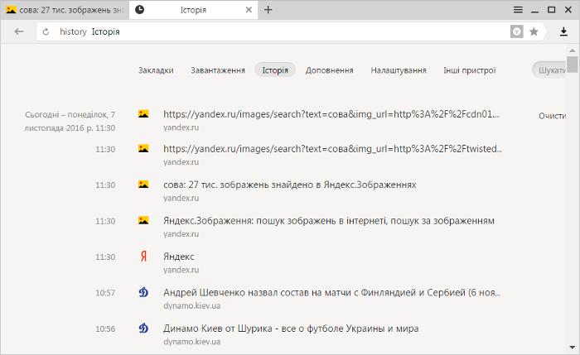
Task: Open the browser hamburger menu
Action: pos(518,10)
